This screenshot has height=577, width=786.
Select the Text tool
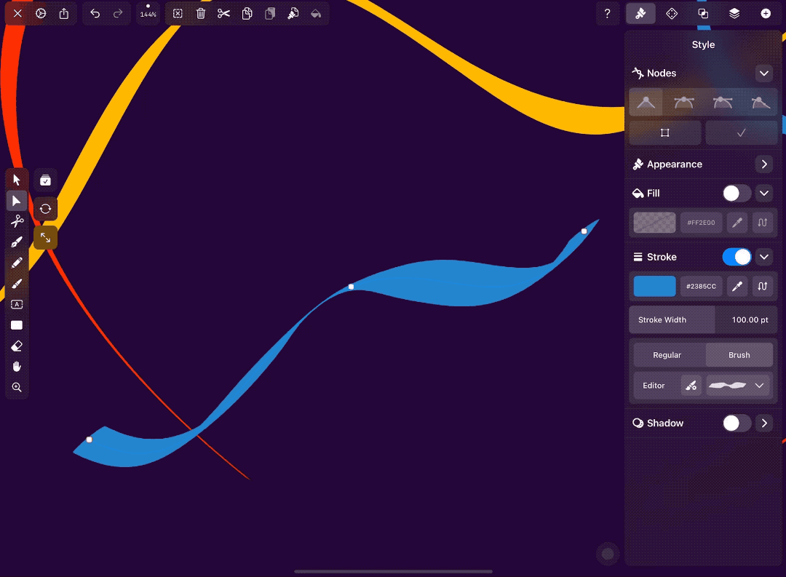(x=17, y=304)
